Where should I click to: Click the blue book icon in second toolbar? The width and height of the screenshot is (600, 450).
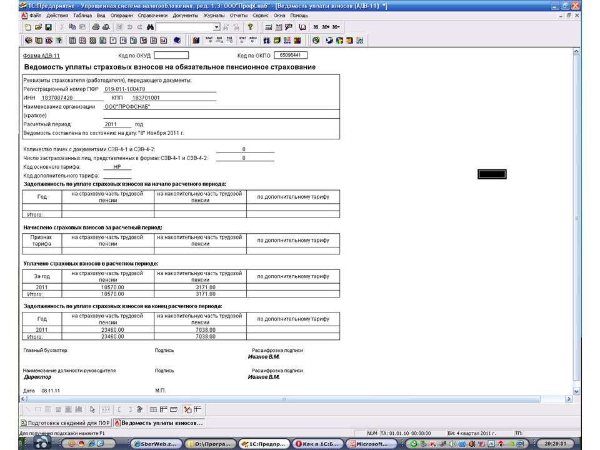pyautogui.click(x=177, y=40)
